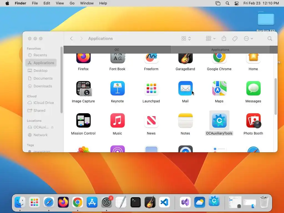Image resolution: width=284 pixels, height=213 pixels.
Task: Select the Photo Booth app icon
Action: (253, 120)
